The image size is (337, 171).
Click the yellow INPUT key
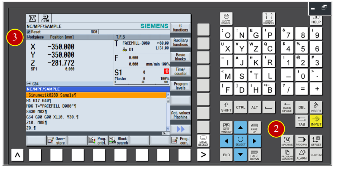pos(316,121)
